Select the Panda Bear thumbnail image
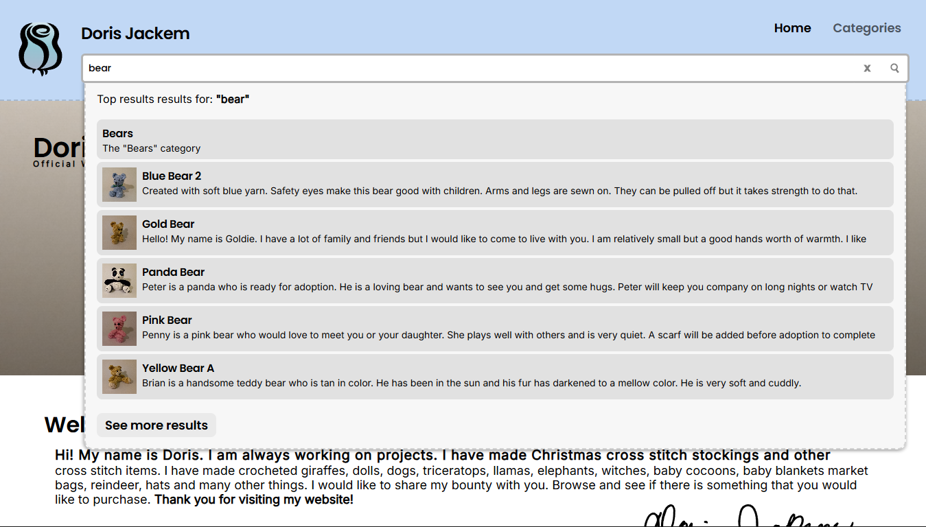 point(119,281)
